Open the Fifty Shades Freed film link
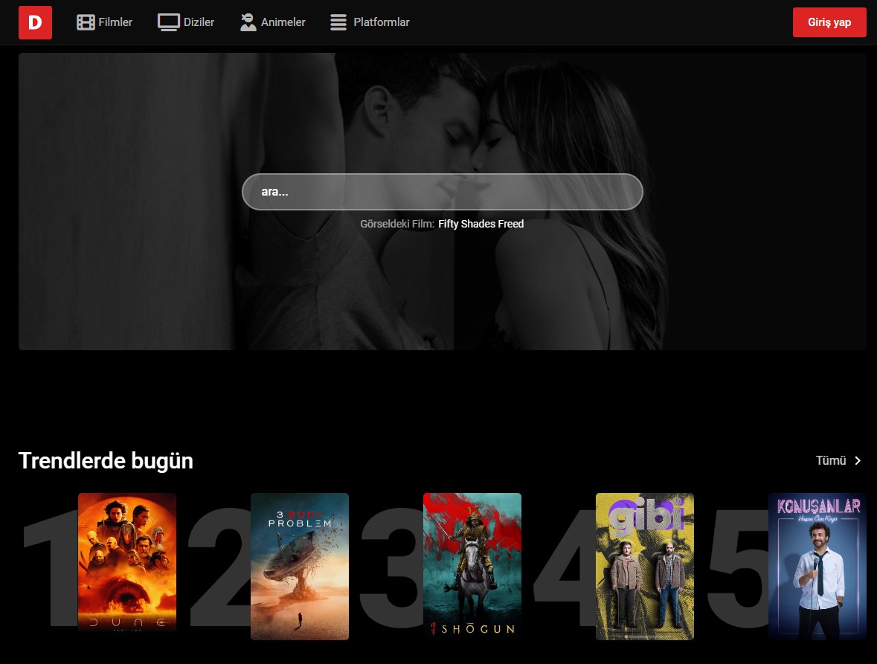Screen dimensions: 877x664 pos(481,224)
